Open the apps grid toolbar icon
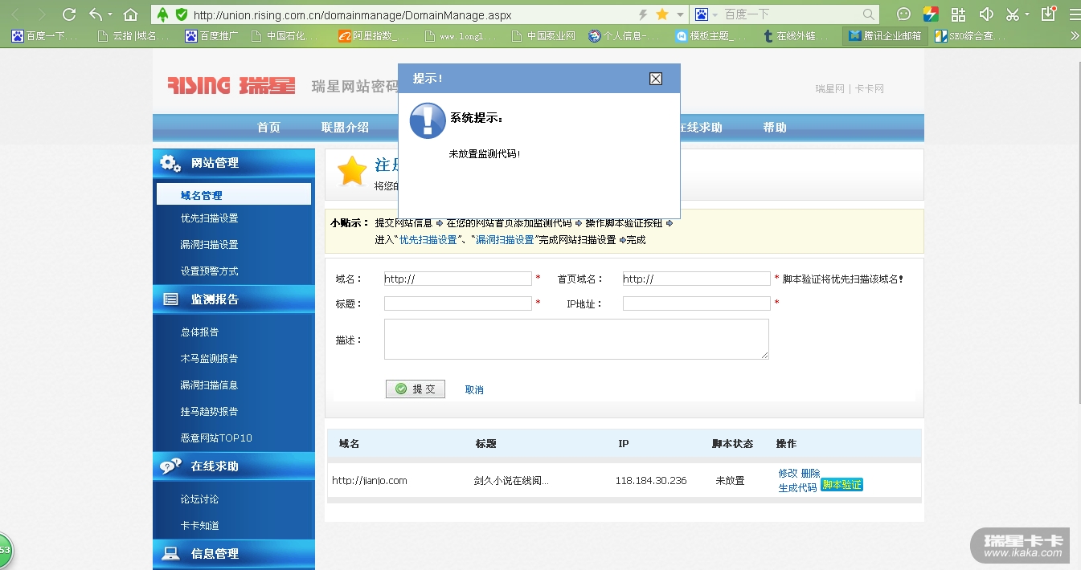This screenshot has width=1081, height=570. [958, 14]
